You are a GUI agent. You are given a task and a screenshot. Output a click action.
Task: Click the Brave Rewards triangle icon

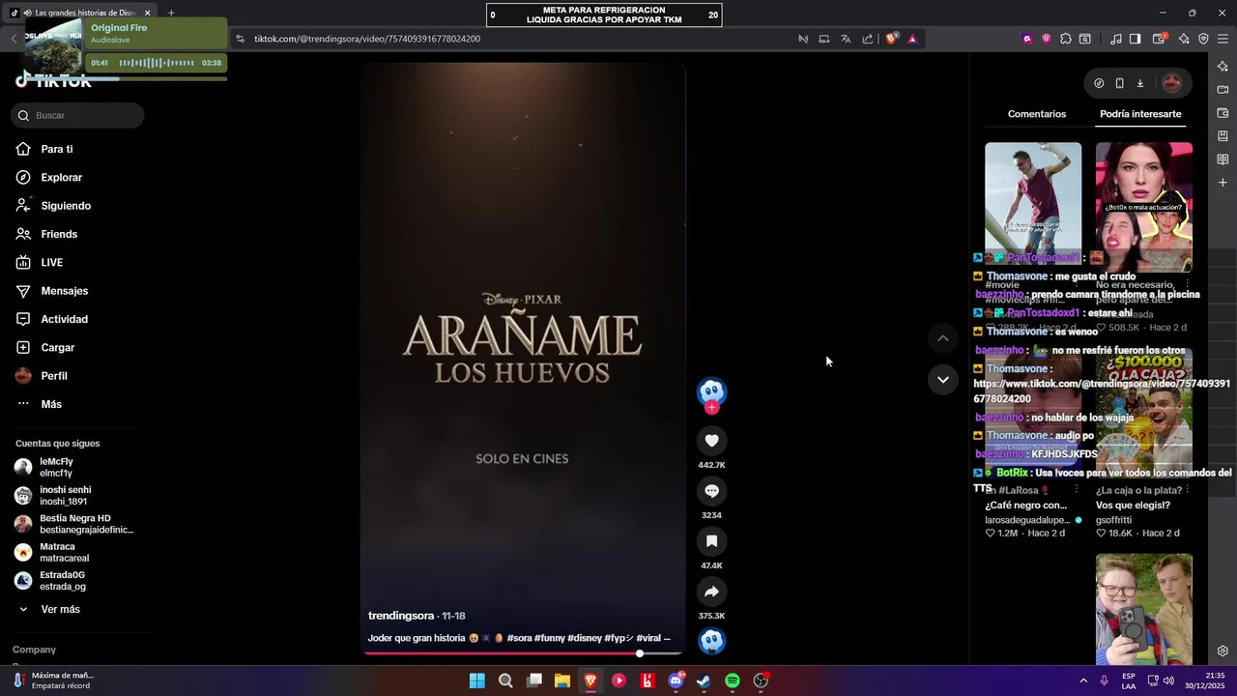point(912,39)
